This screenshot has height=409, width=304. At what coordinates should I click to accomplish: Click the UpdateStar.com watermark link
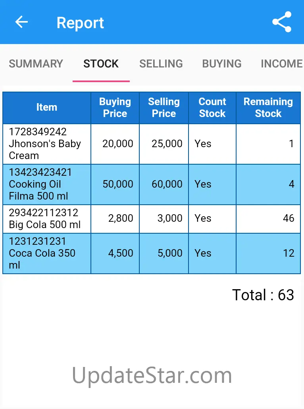pyautogui.click(x=152, y=375)
